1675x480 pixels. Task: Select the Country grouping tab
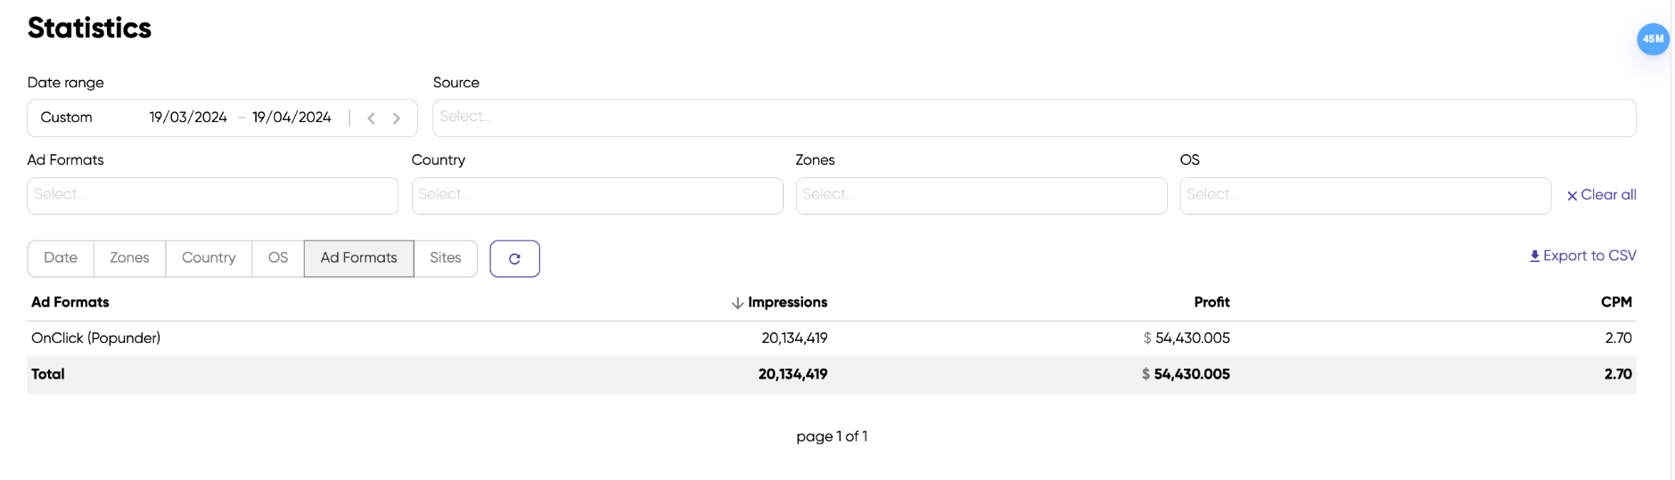pos(209,258)
